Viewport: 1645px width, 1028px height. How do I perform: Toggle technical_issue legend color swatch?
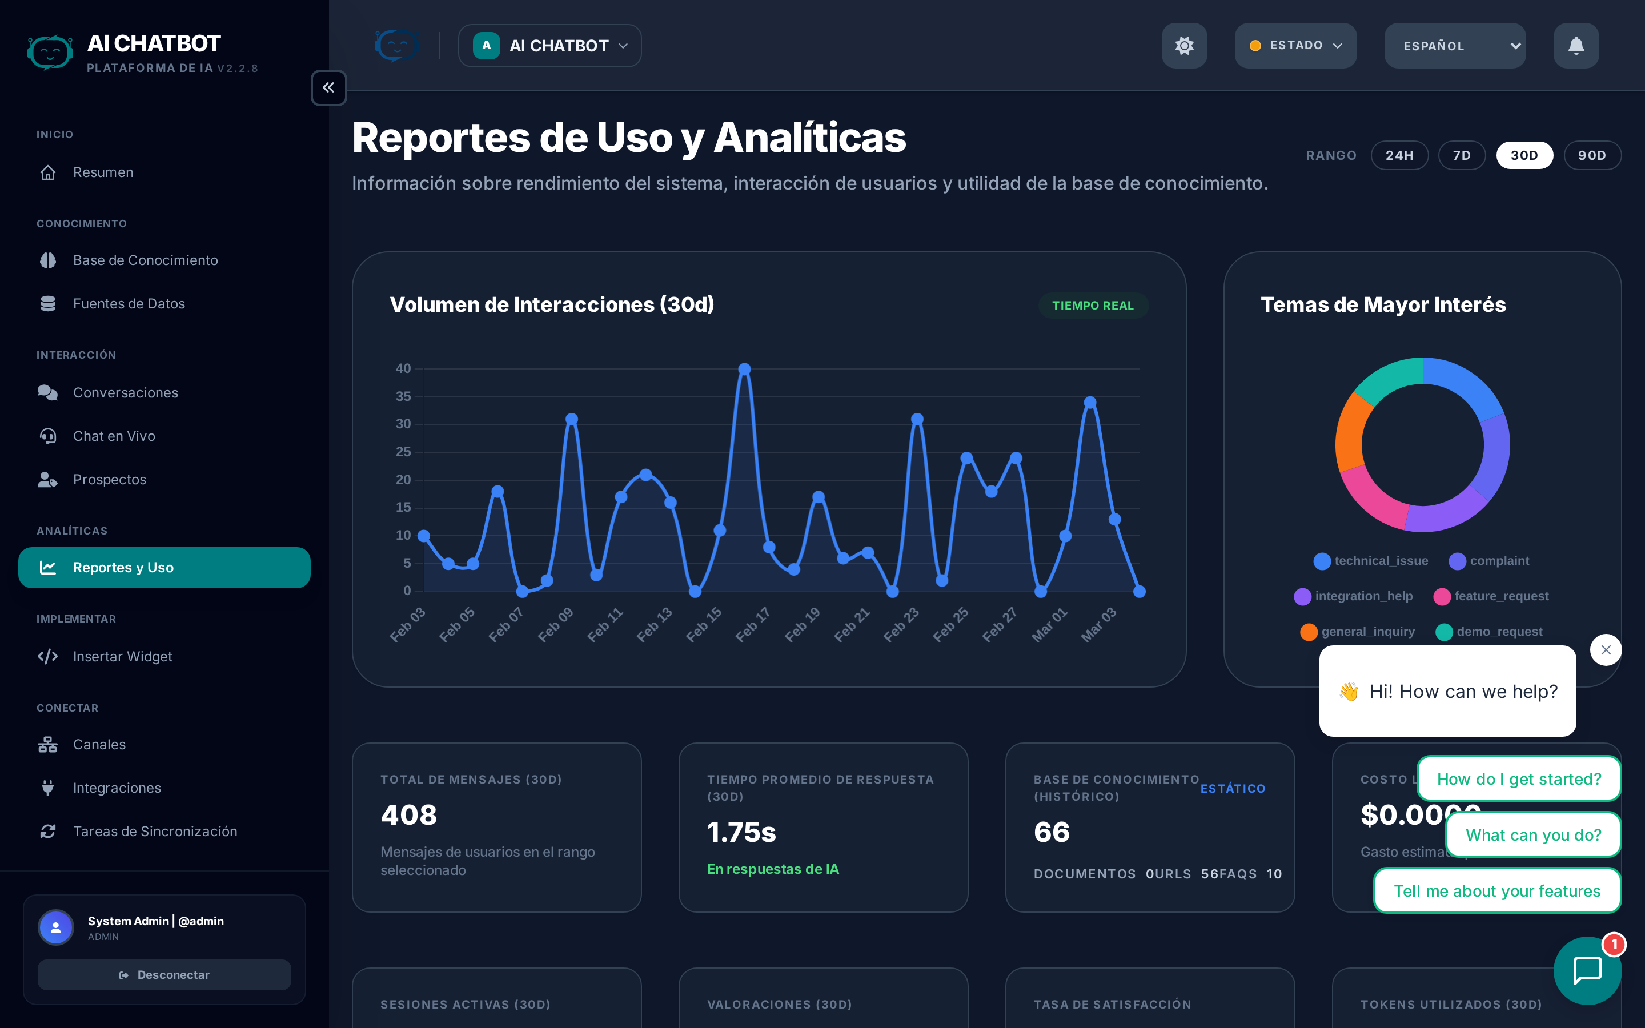click(x=1322, y=561)
